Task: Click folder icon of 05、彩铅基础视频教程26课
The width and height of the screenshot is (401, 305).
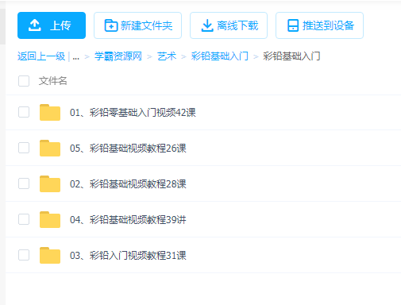Action: 50,148
